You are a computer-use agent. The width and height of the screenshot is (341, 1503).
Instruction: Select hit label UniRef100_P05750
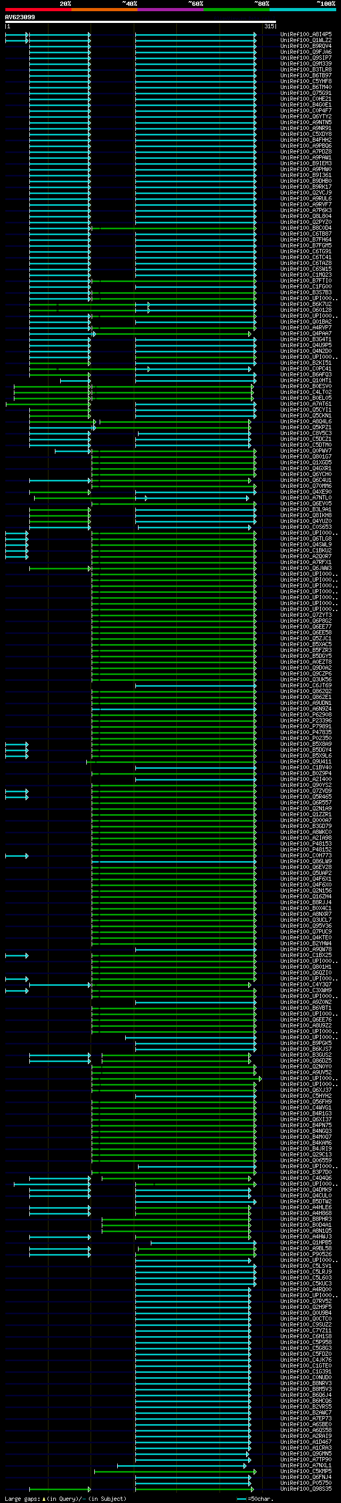pyautogui.click(x=306, y=1483)
